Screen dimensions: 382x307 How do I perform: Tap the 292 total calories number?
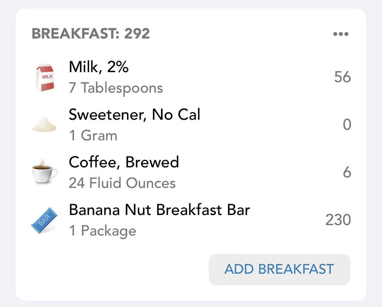pyautogui.click(x=137, y=34)
